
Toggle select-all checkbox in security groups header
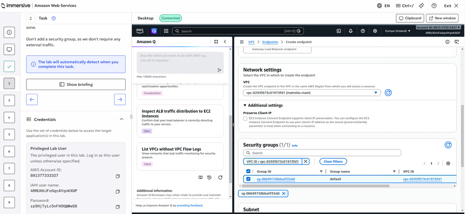point(248,171)
